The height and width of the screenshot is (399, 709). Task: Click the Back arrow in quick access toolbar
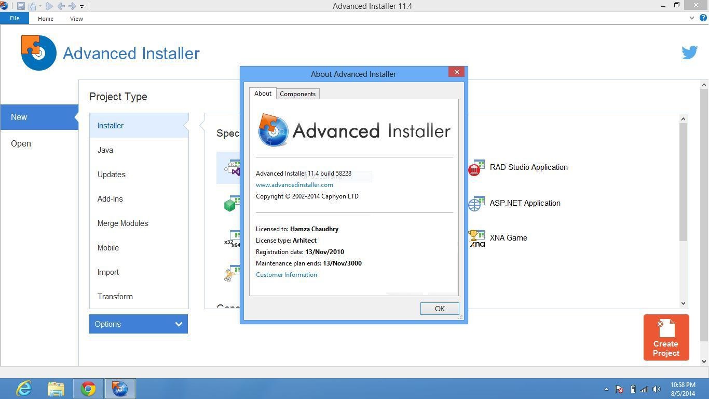click(61, 6)
